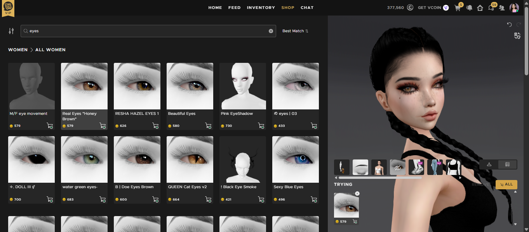Screen dimensions: 529x232
Task: Add M/F eye movement to cart
Action: tap(50, 126)
